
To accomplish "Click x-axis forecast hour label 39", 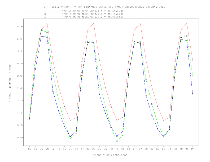I will click(x=105, y=149).
